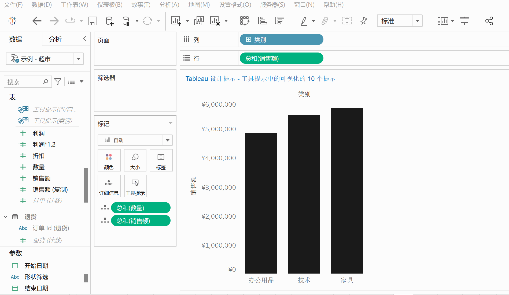
Task: Select the 销售额 (复制) field
Action: (50, 189)
